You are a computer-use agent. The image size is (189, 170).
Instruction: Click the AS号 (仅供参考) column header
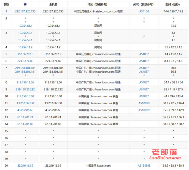144,4
